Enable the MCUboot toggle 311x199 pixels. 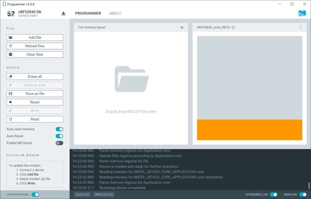click(x=59, y=143)
